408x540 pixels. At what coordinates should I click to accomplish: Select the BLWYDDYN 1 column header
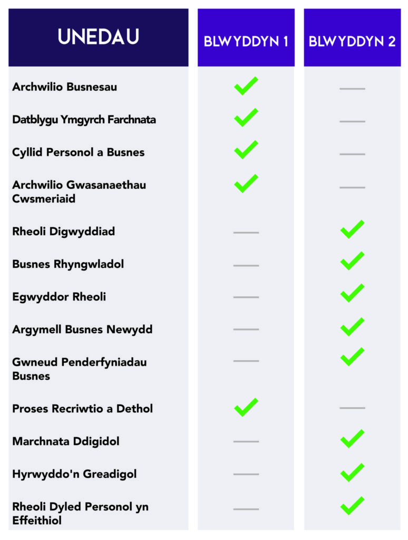point(246,42)
